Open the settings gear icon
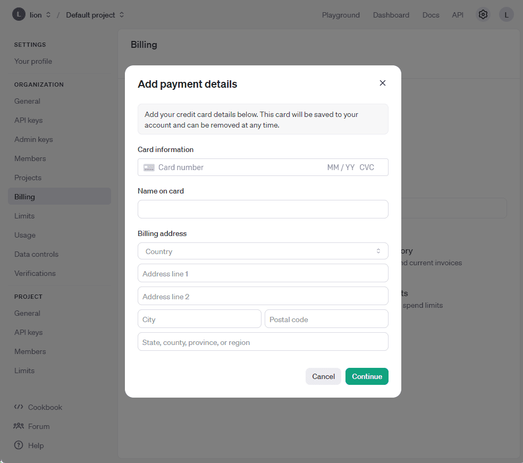 tap(483, 15)
